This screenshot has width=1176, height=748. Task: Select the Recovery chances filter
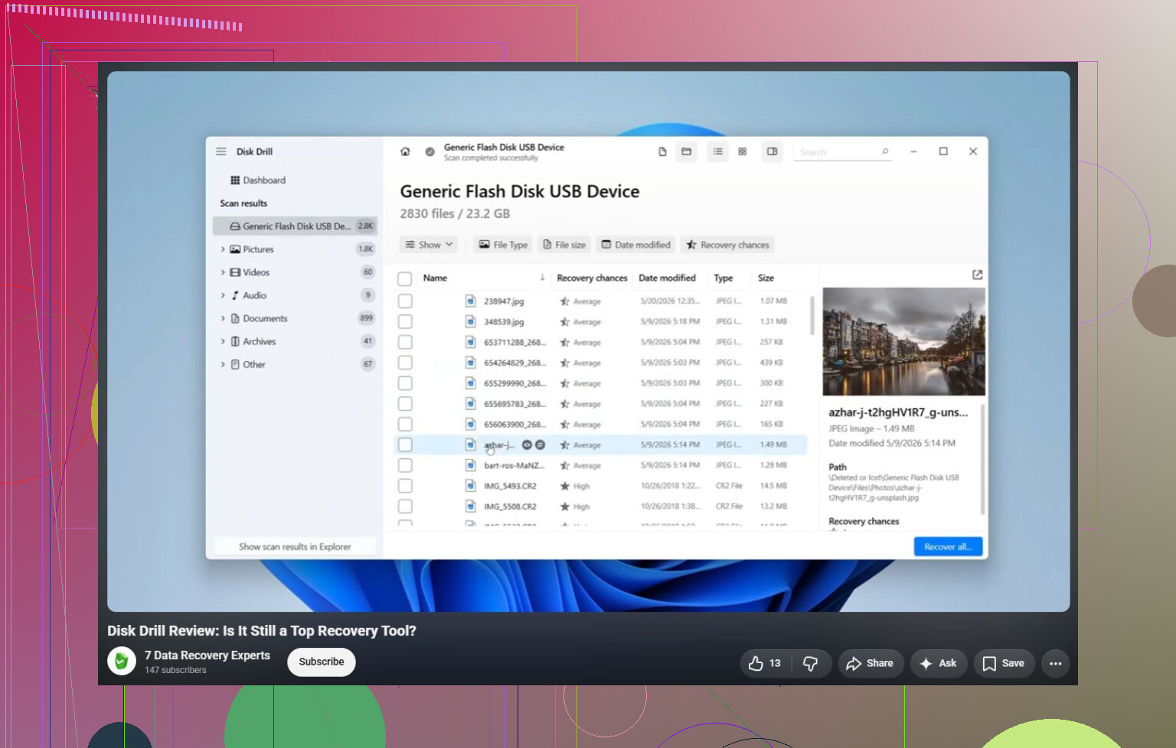click(727, 245)
